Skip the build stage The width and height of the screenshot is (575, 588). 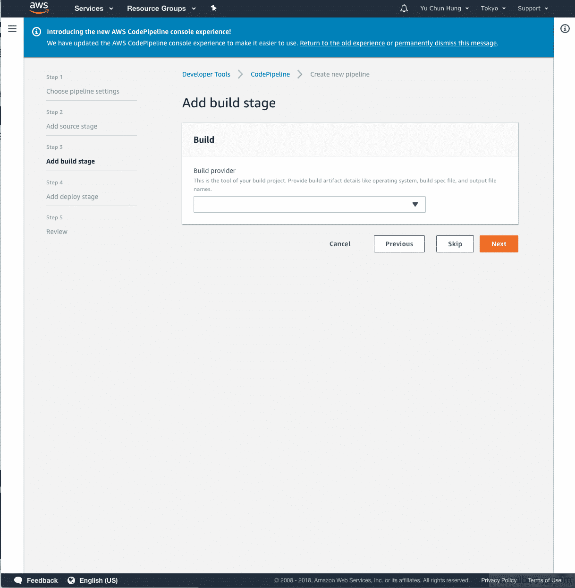click(x=455, y=244)
